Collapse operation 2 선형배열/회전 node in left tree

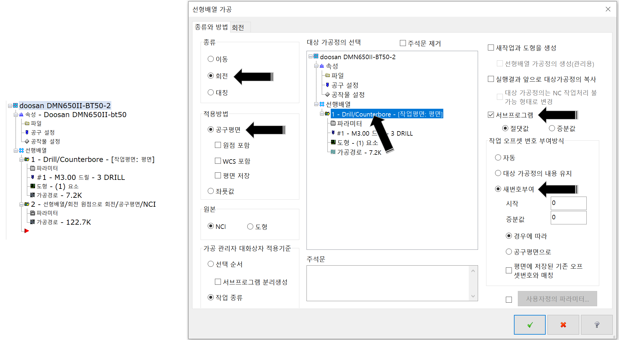coord(21,204)
